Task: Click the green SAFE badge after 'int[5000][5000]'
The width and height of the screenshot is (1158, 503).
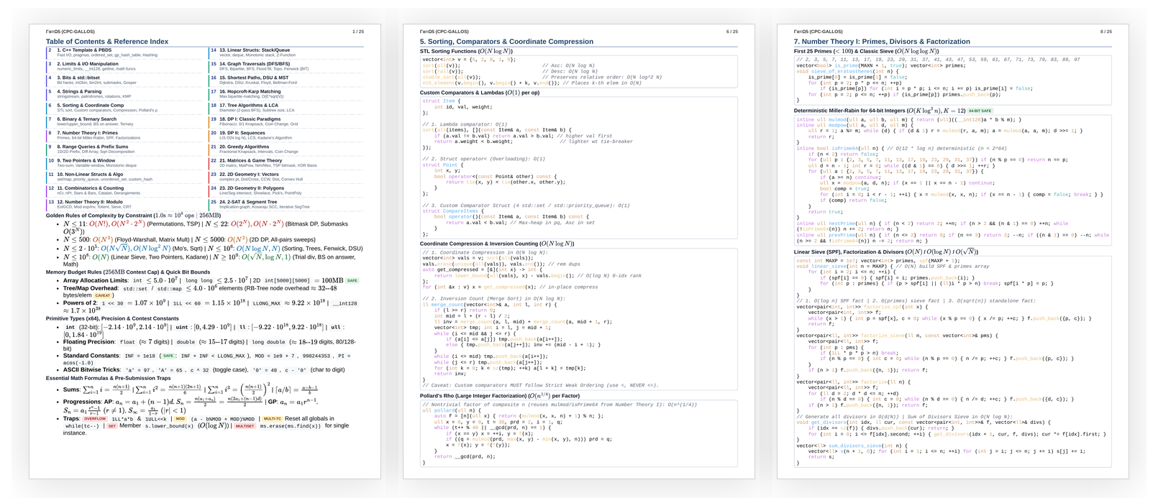Action: pyautogui.click(x=352, y=281)
